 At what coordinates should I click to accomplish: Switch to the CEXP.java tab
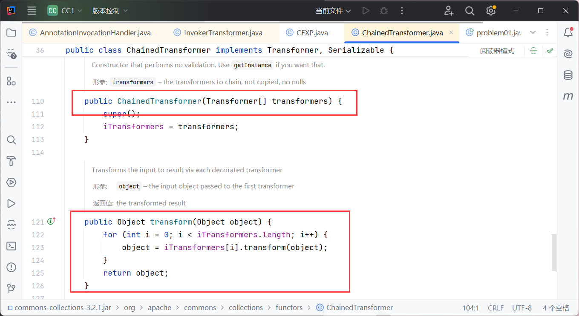[x=312, y=33]
